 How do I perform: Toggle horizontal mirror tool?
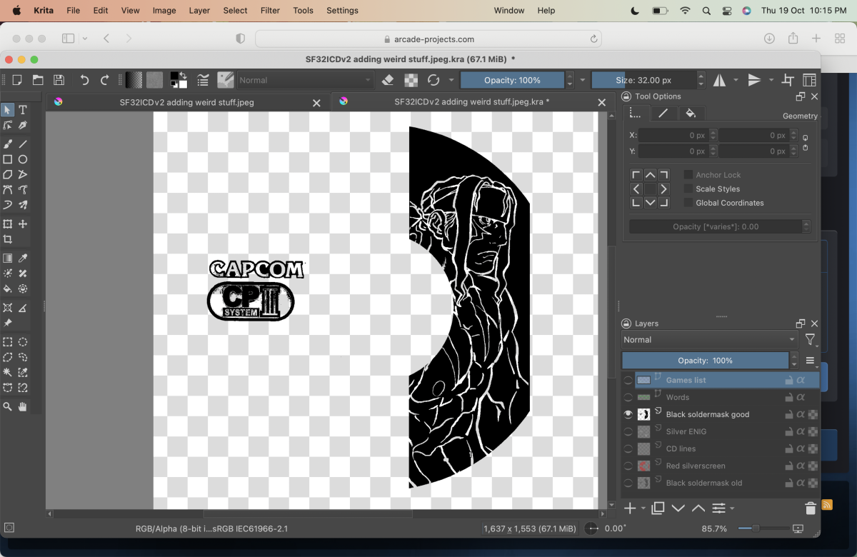point(719,80)
